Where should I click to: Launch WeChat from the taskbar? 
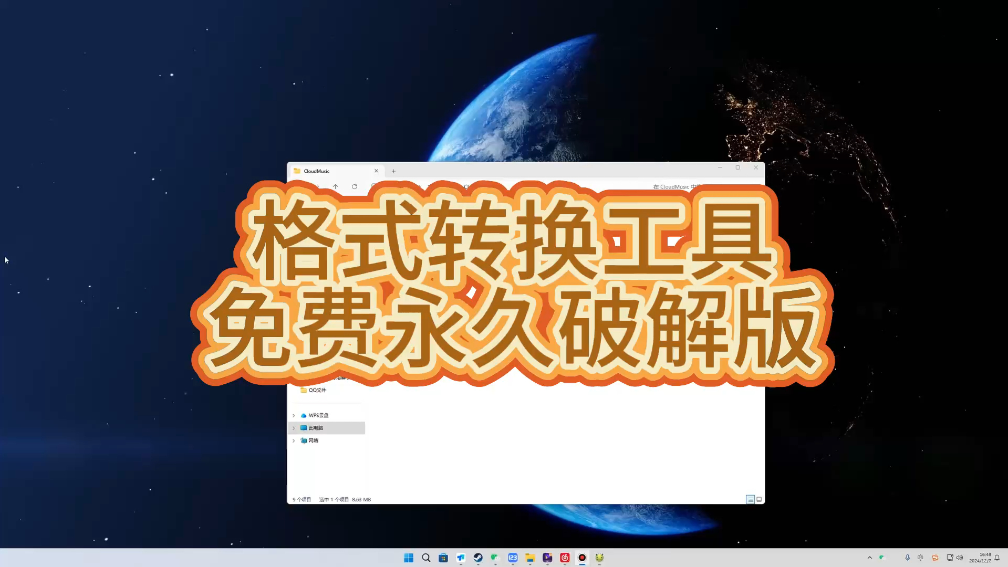point(495,558)
